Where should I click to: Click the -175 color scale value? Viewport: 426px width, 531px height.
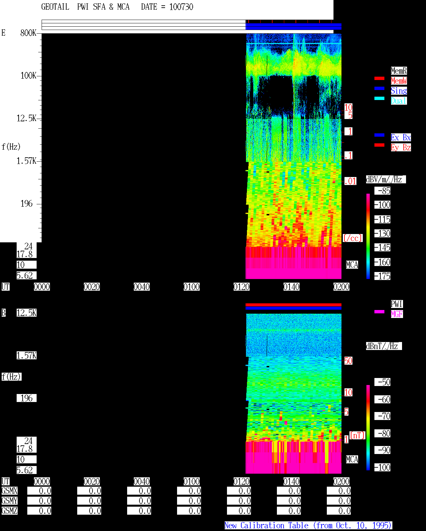point(382,276)
